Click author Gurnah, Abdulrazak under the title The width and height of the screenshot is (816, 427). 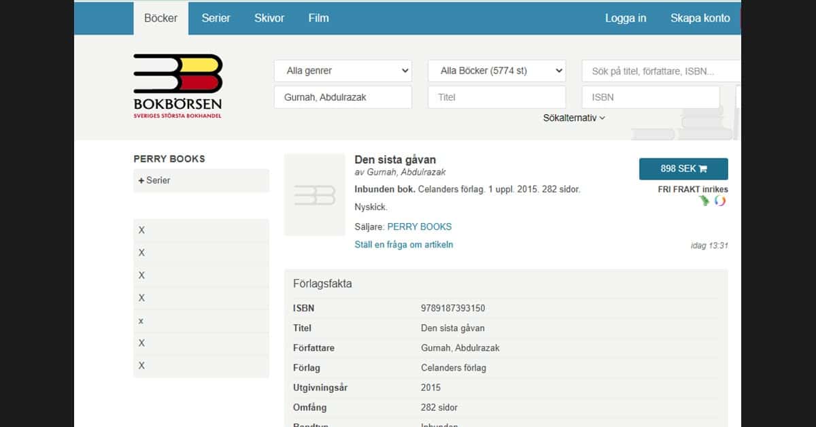(x=407, y=173)
